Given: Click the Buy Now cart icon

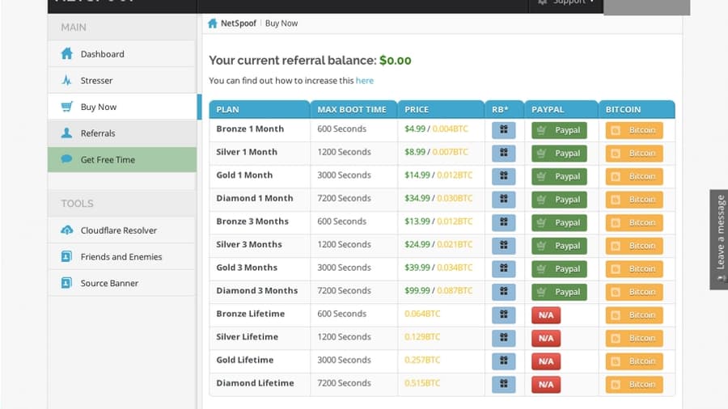Looking at the screenshot, I should (x=67, y=107).
